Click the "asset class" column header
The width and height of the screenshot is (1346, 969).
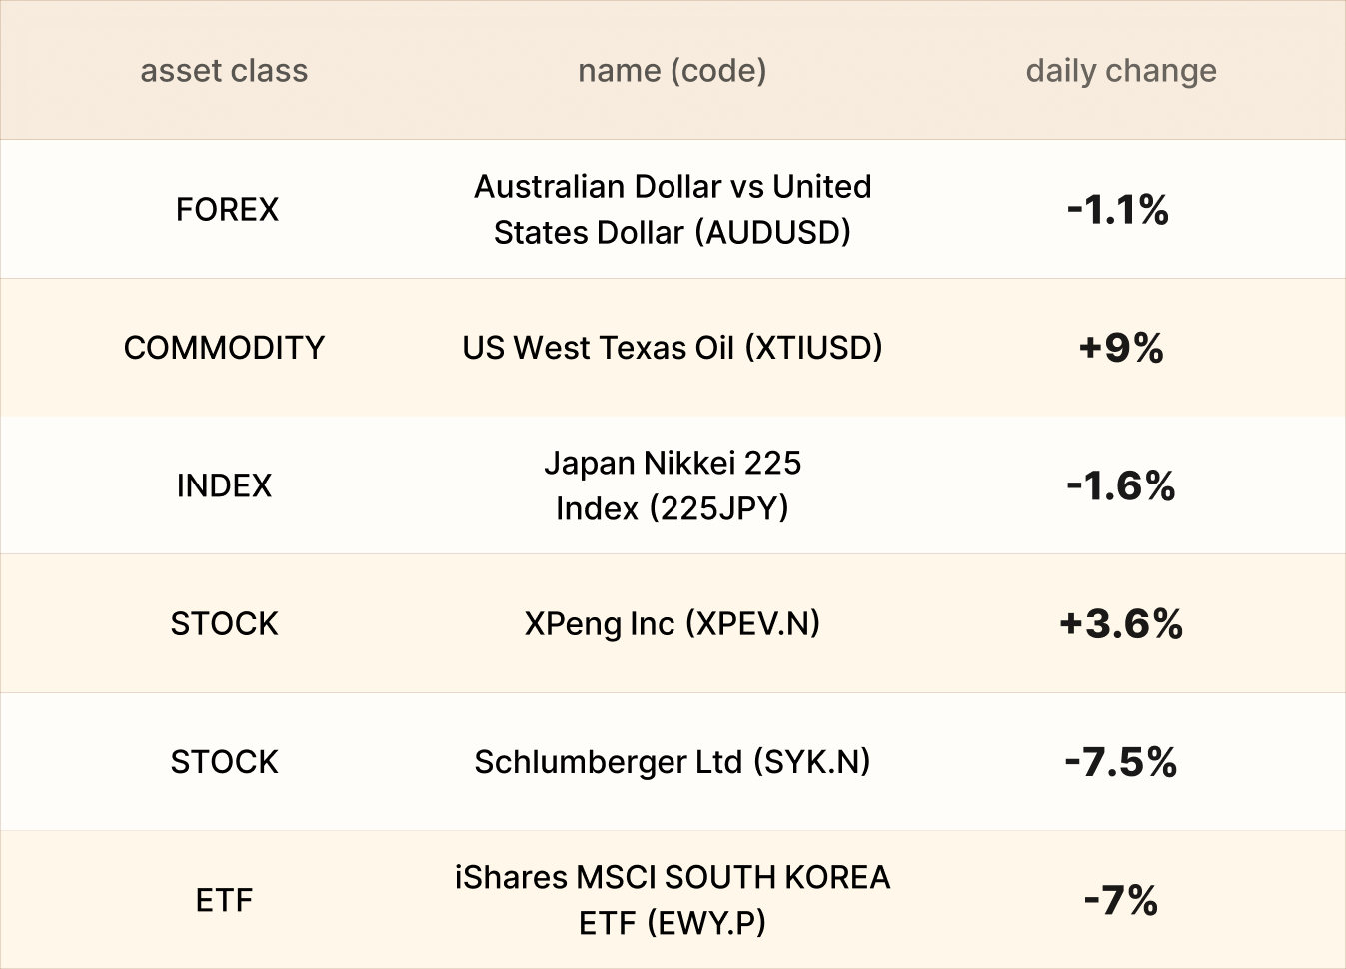coord(224,71)
